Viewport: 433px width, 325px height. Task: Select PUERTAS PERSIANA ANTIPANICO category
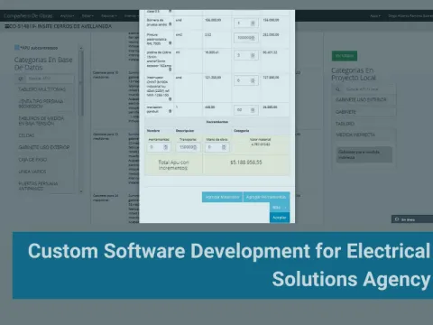pos(38,186)
